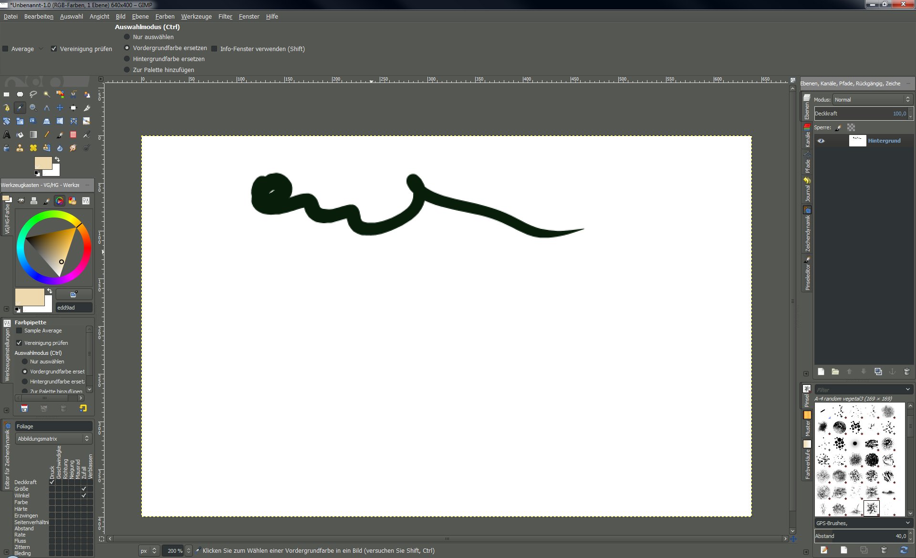Switch to the Muster tab
The height and width of the screenshot is (558, 916).
click(807, 424)
